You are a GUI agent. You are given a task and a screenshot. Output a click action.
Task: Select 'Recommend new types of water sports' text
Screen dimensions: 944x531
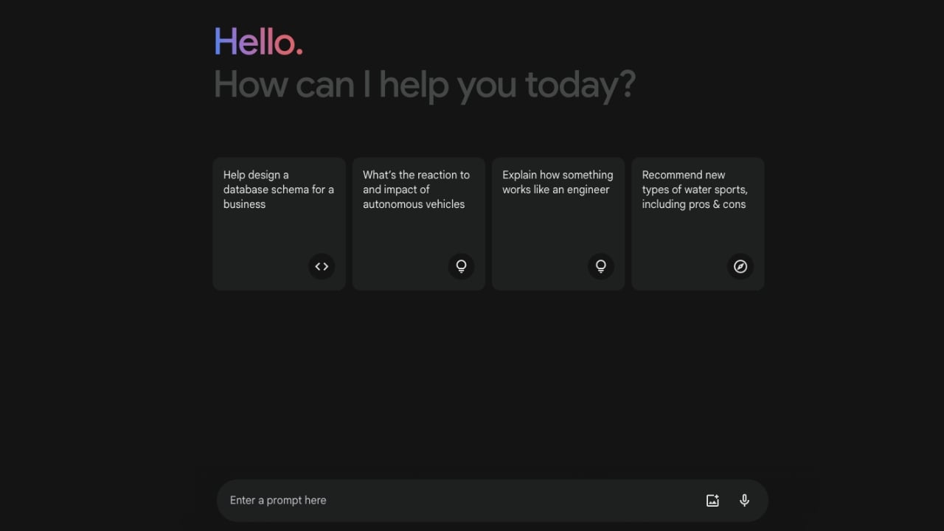695,190
